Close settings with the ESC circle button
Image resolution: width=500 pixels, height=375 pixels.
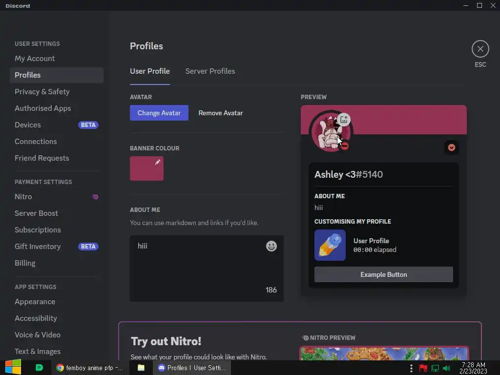click(x=480, y=49)
